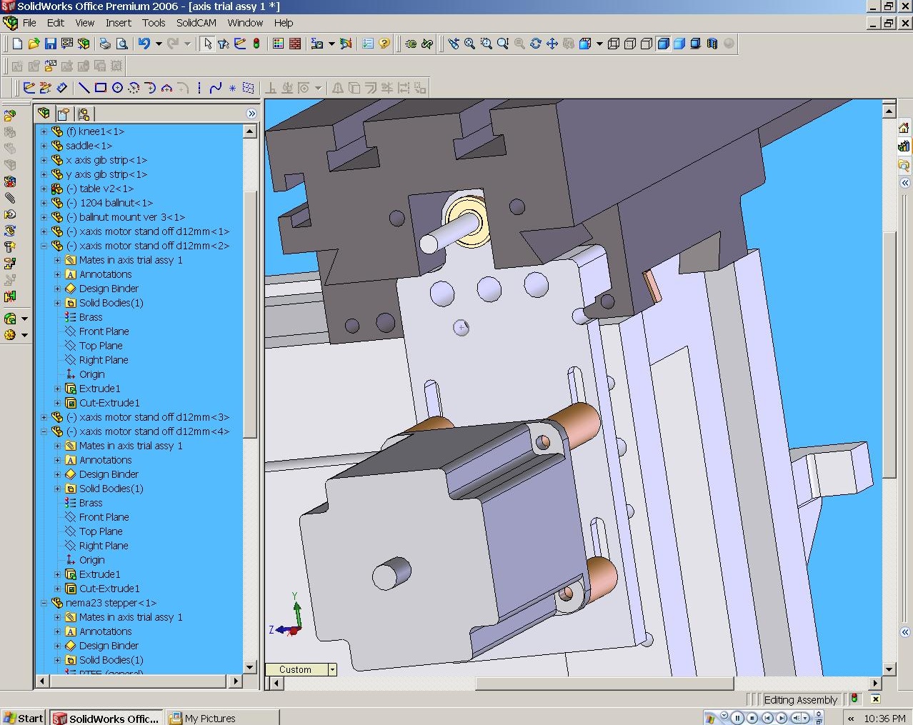Image resolution: width=913 pixels, height=725 pixels.
Task: Select the Spline sketch tool
Action: [x=215, y=88]
